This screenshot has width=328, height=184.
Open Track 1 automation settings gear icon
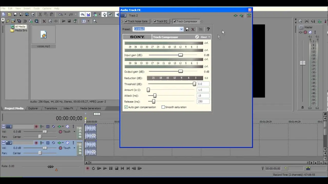pos(60,132)
